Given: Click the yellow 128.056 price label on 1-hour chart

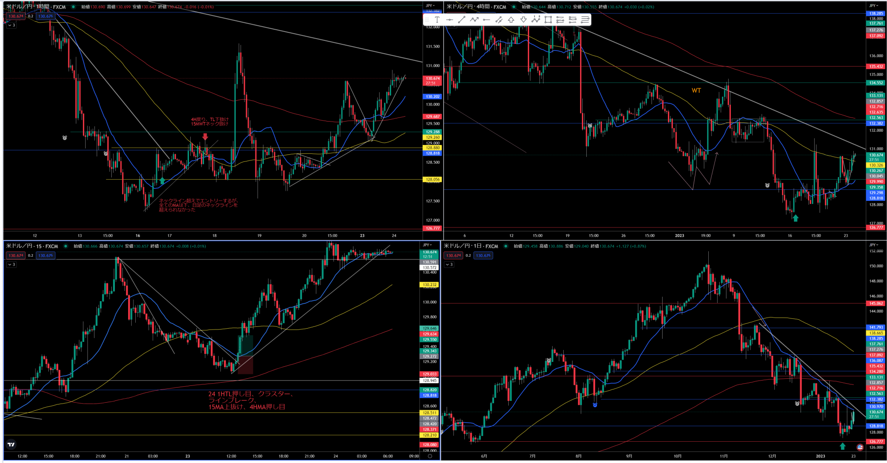Looking at the screenshot, I should pos(433,180).
